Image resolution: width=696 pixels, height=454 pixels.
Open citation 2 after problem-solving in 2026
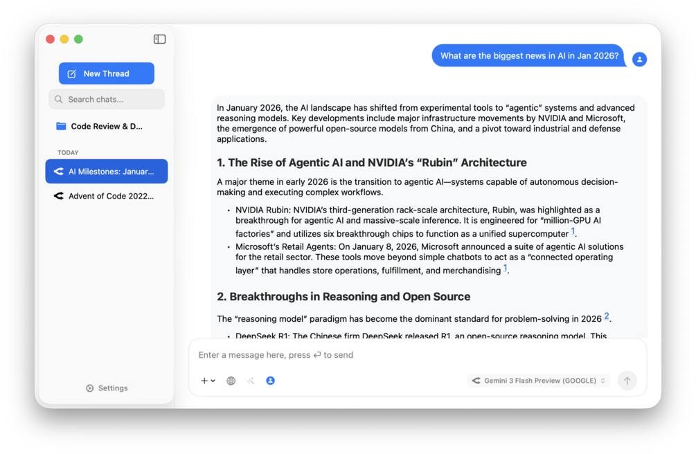[607, 316]
